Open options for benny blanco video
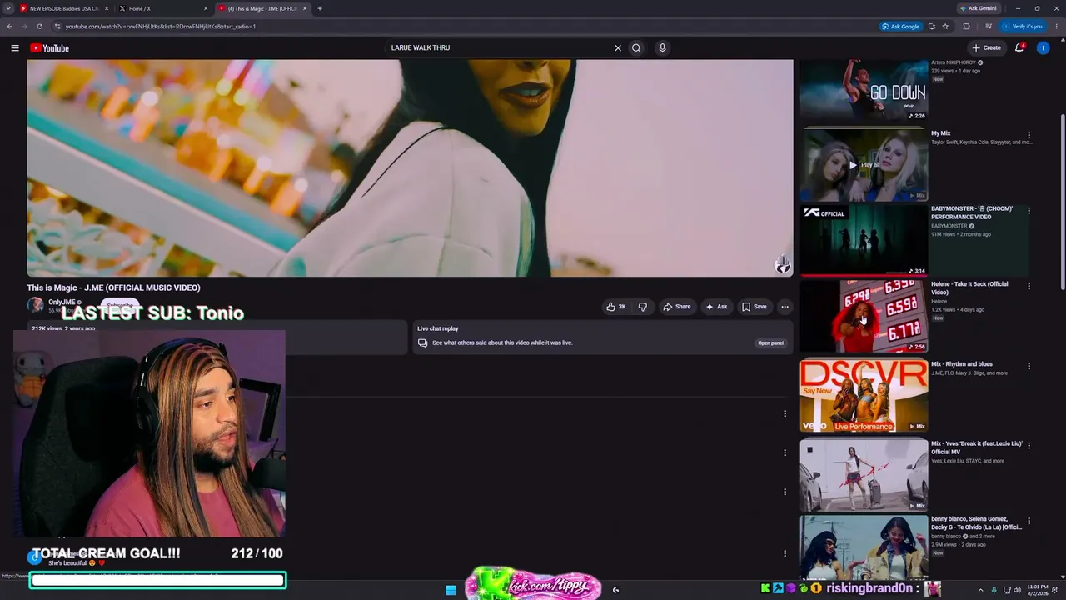The width and height of the screenshot is (1066, 600). coord(1029,521)
